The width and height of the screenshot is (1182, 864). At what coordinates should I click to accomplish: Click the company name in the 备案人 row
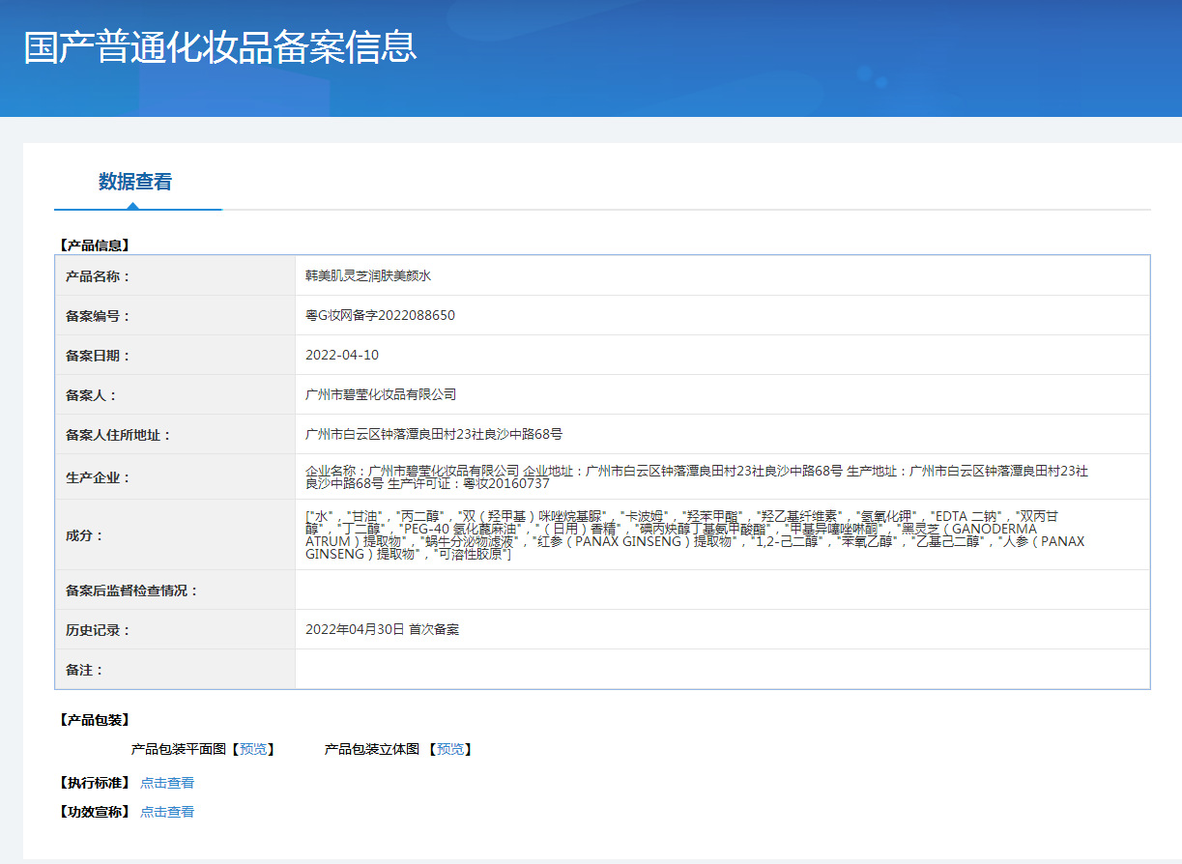(x=381, y=394)
